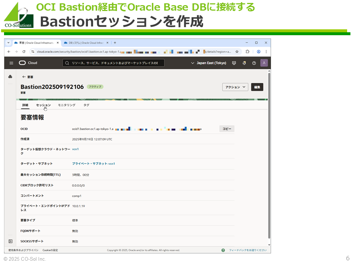Click the feedback help circle icon
The image size is (353, 264).
coord(223,250)
